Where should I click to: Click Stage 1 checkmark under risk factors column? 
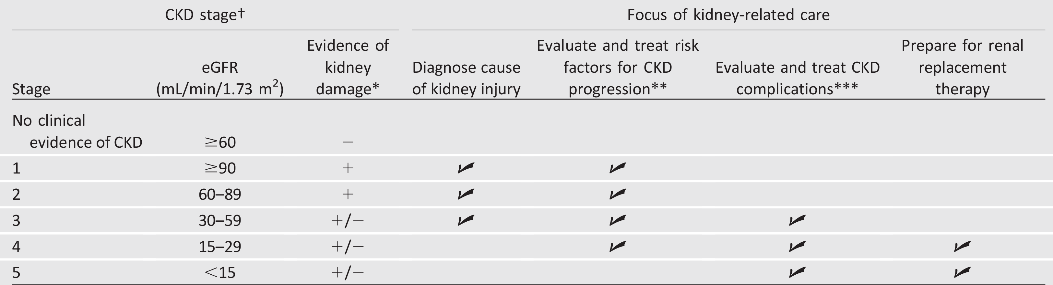tap(617, 168)
